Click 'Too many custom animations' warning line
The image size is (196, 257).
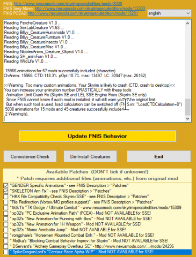pos(90,85)
